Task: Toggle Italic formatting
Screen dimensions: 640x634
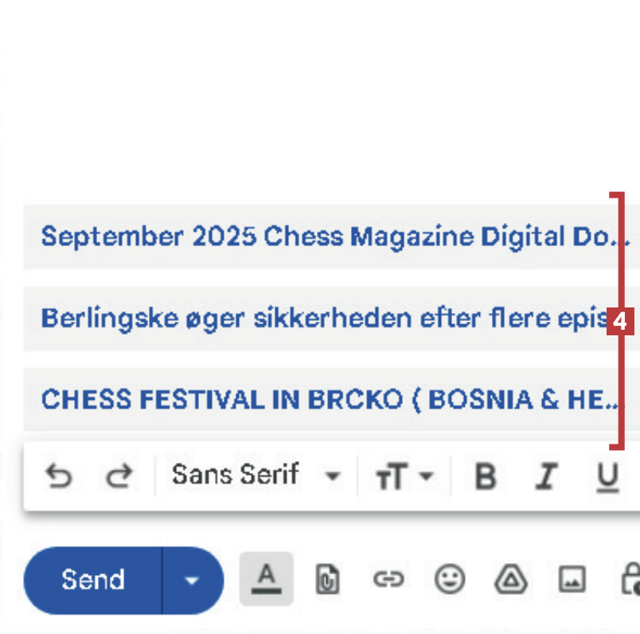Action: pos(546,476)
